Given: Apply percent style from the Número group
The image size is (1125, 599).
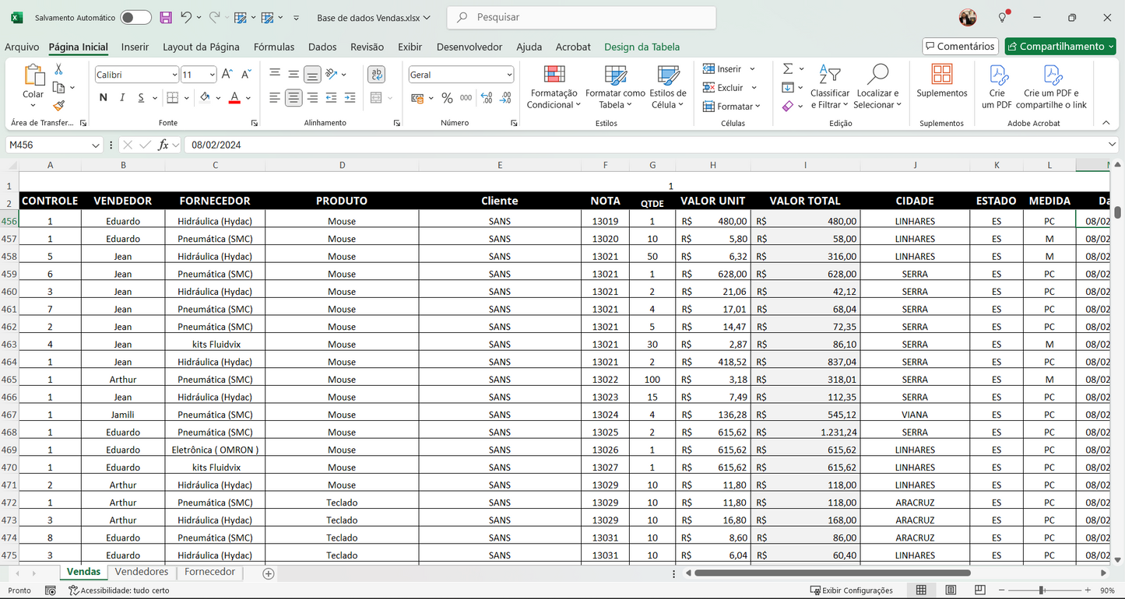Looking at the screenshot, I should [446, 99].
